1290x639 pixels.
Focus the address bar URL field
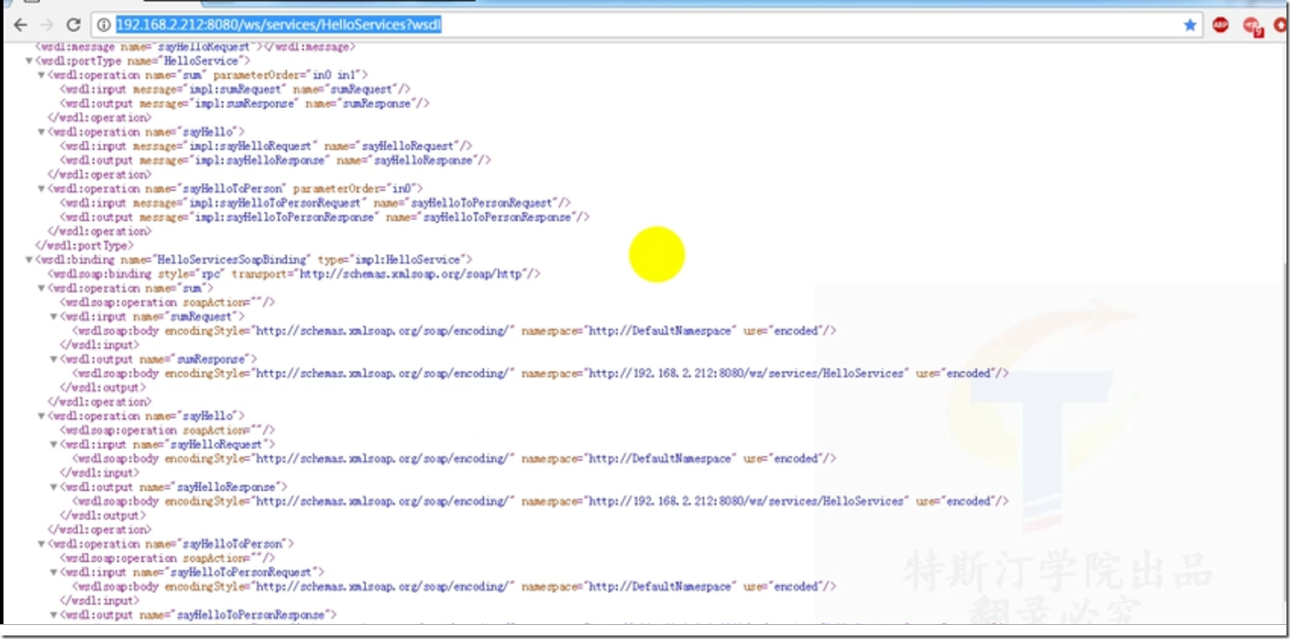(x=647, y=25)
